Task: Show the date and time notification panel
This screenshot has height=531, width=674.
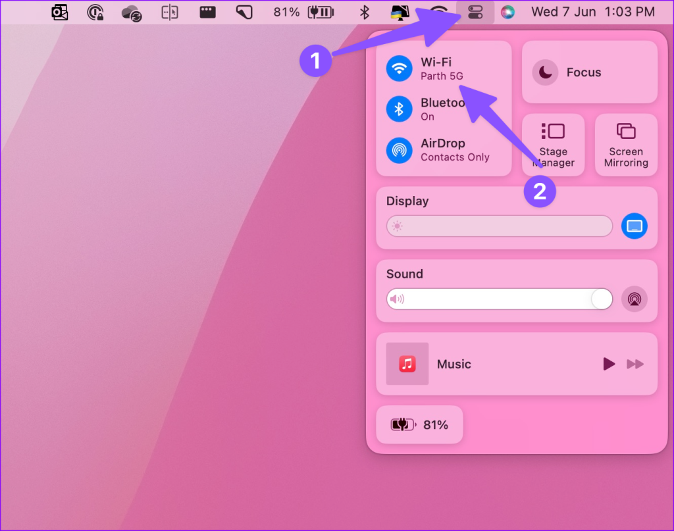Action: pyautogui.click(x=593, y=12)
